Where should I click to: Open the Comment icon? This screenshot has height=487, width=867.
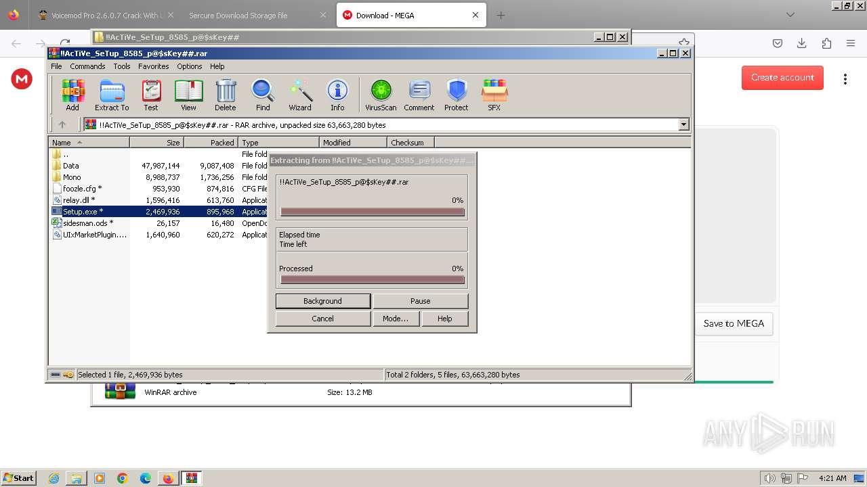click(419, 95)
